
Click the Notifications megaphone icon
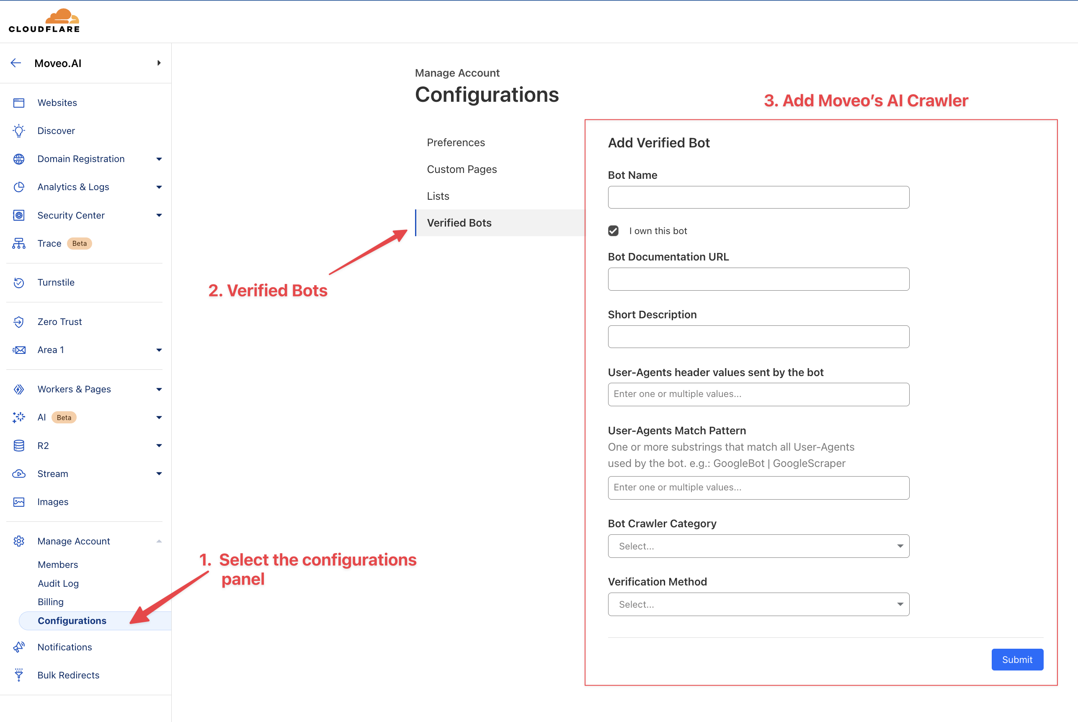tap(19, 647)
